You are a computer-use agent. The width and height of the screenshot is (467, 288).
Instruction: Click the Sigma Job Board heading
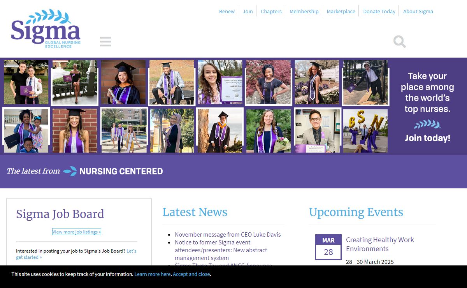60,214
